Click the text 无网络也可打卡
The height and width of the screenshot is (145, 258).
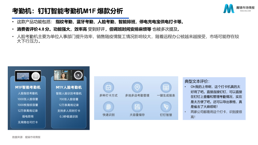[28, 122]
